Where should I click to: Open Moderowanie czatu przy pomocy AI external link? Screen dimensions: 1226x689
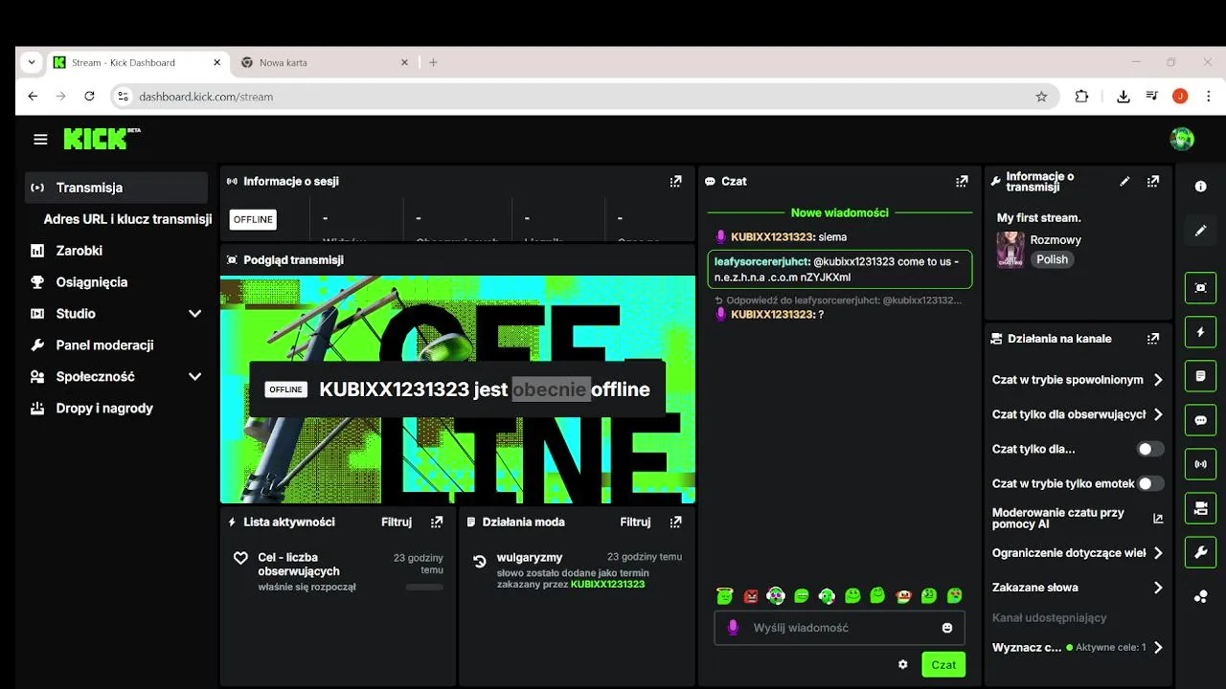click(1157, 519)
